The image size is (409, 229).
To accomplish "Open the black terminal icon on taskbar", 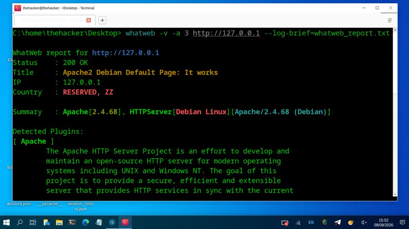I will (72, 223).
